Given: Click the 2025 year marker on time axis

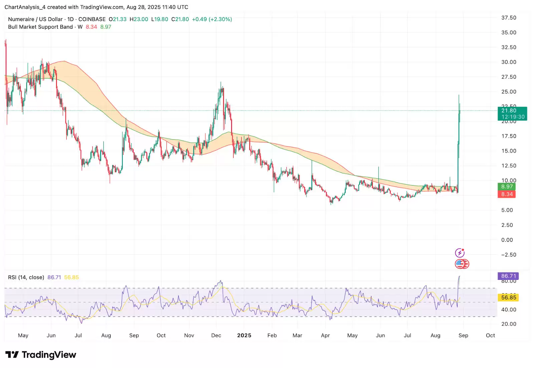Looking at the screenshot, I should [244, 336].
